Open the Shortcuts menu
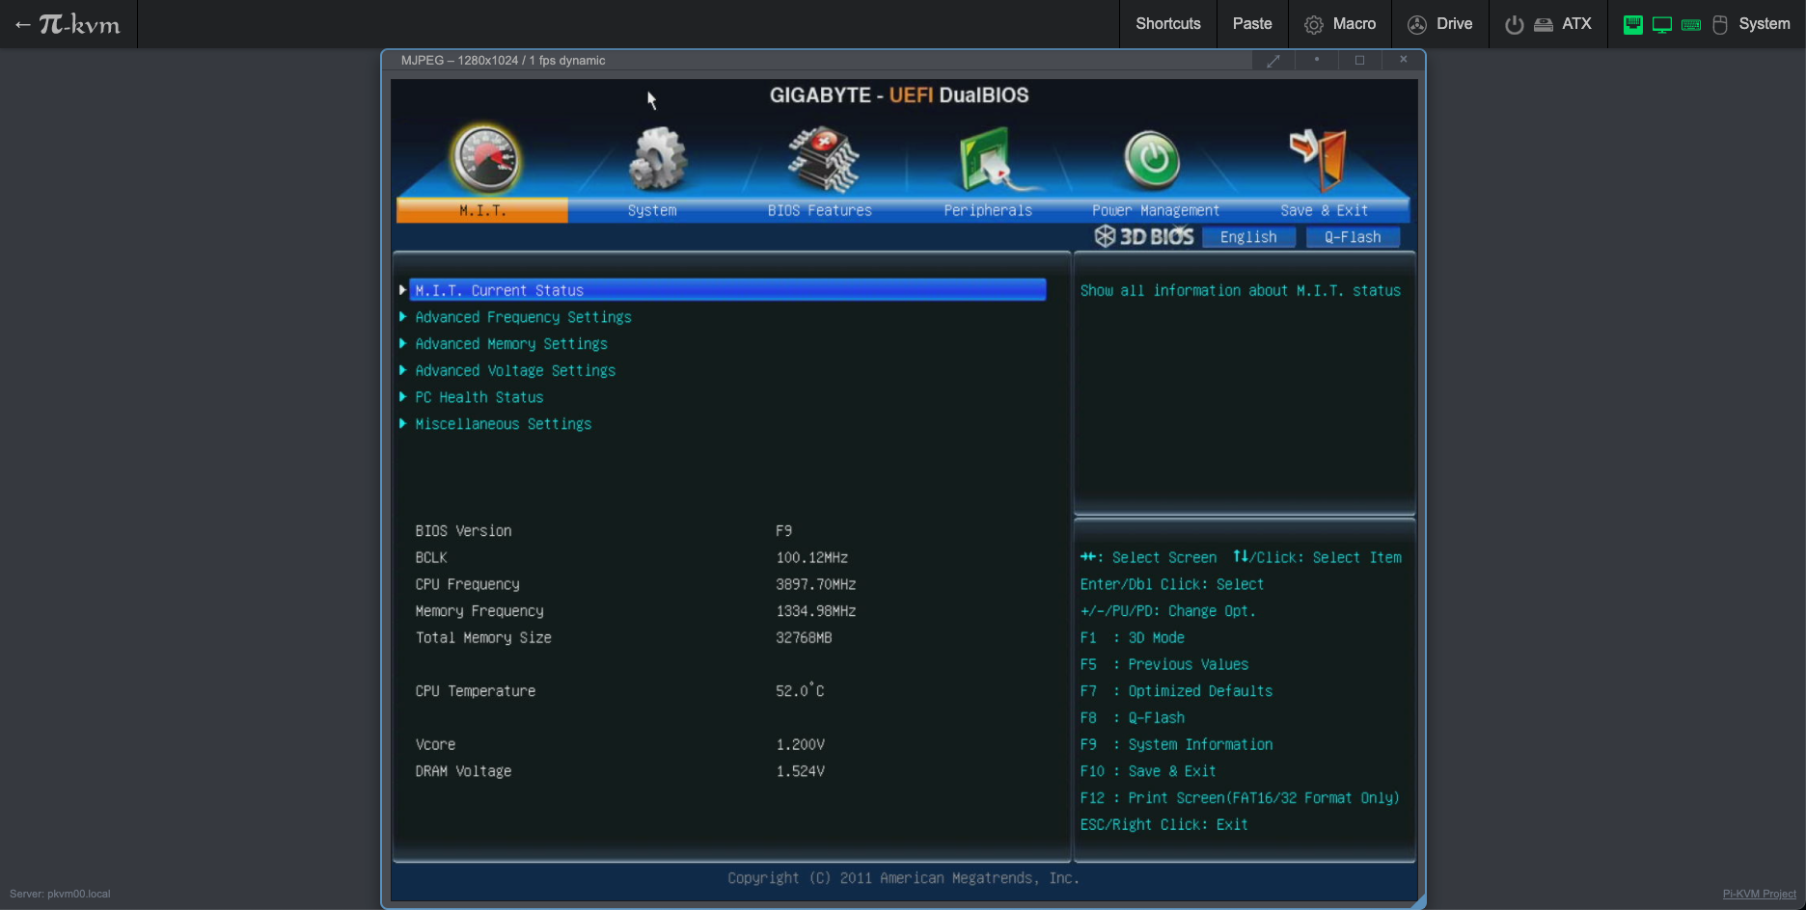The width and height of the screenshot is (1806, 910). pos(1168,24)
